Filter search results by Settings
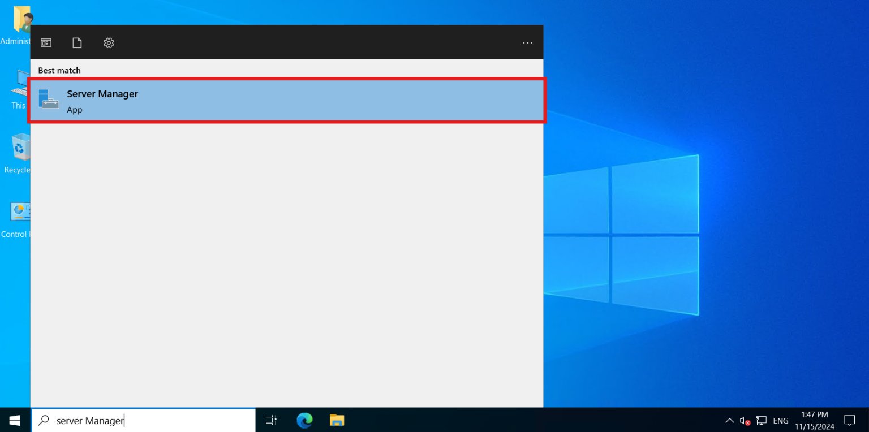 click(108, 42)
